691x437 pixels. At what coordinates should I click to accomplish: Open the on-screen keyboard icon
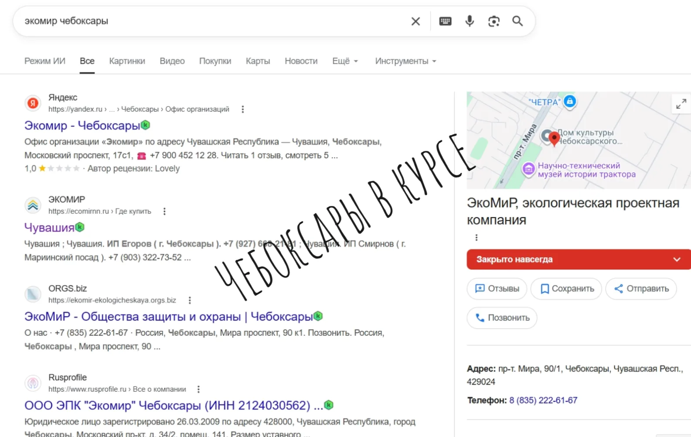(x=445, y=21)
